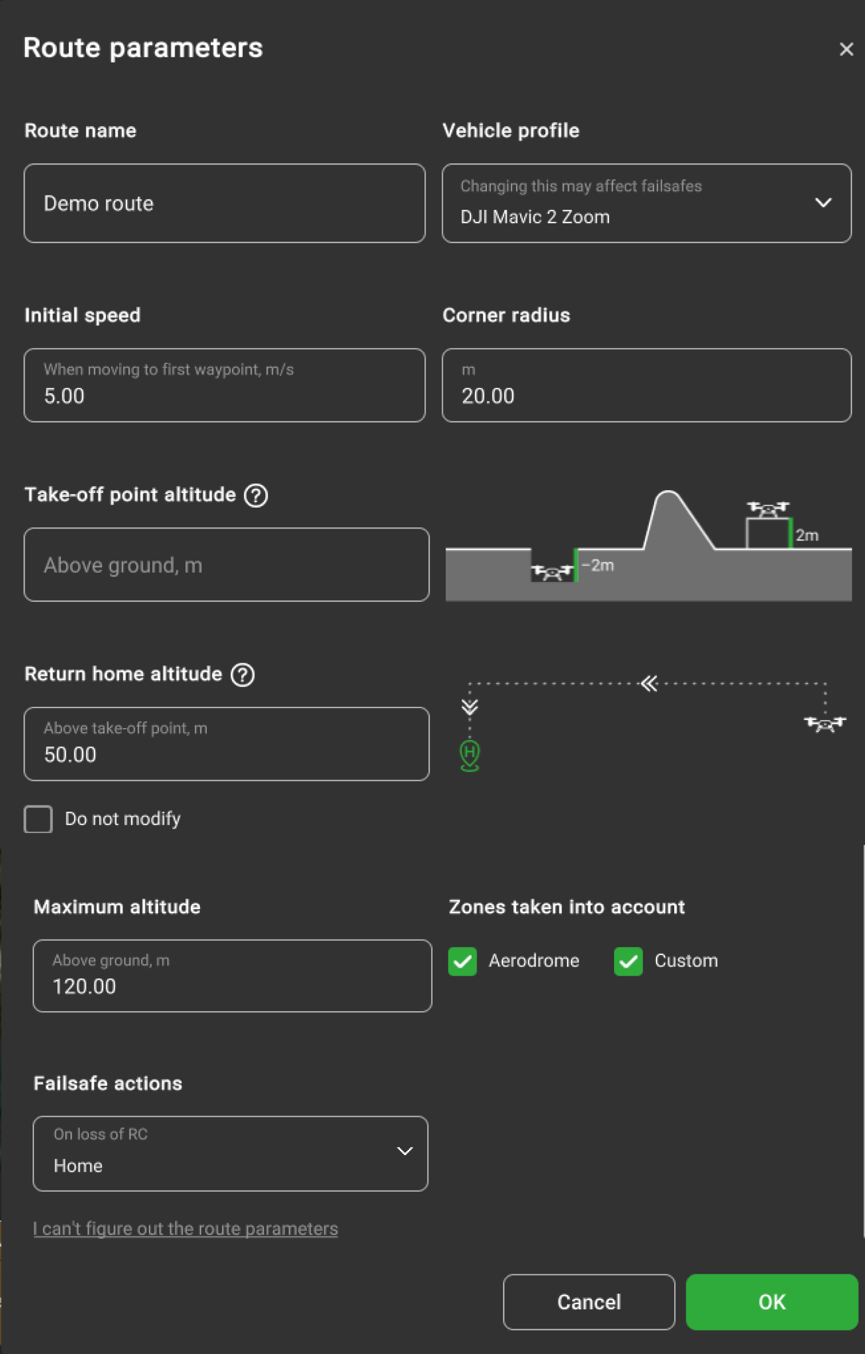Expand the On loss of RC dropdown
This screenshot has height=1354, width=865.
point(230,1153)
